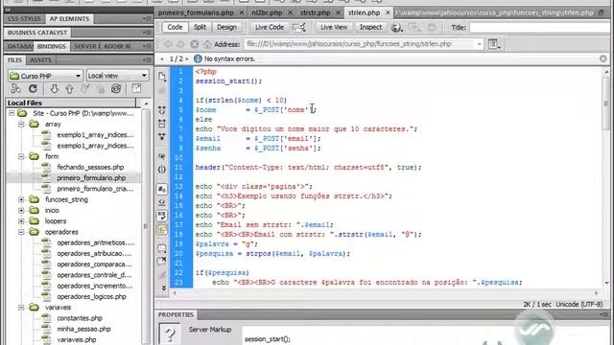
Task: Apply Comment icon in coding toolbar
Action: 162,248
